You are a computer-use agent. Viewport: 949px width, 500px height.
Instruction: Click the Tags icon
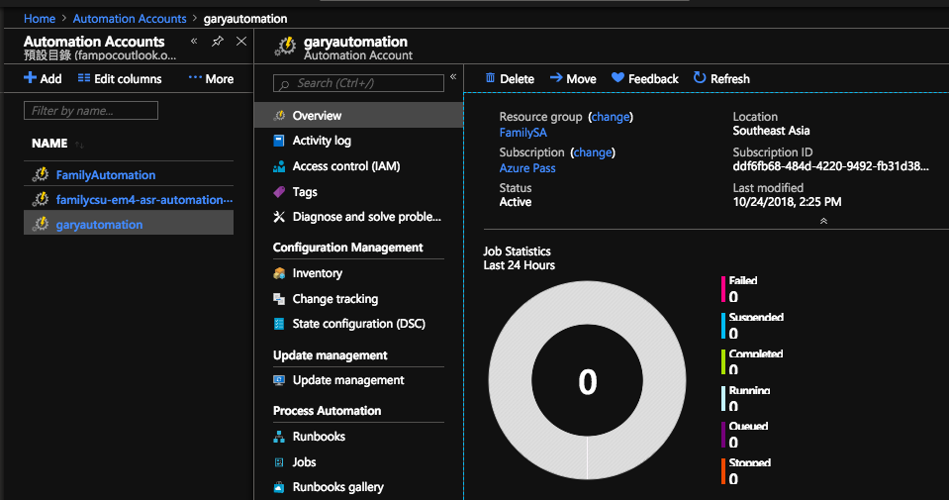tap(279, 192)
